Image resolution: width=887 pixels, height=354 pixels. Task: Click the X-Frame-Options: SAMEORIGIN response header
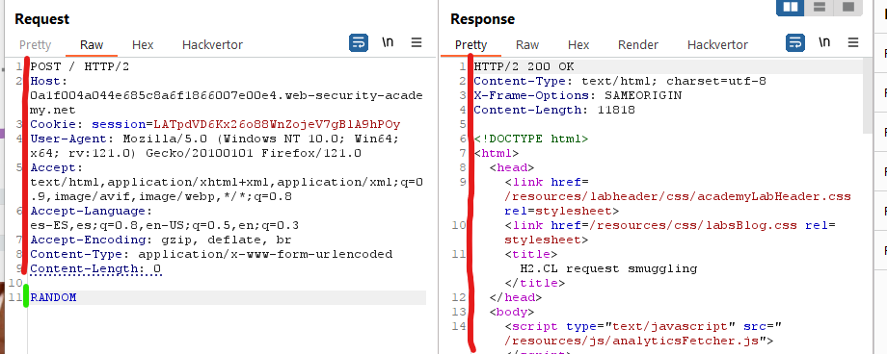click(x=578, y=95)
